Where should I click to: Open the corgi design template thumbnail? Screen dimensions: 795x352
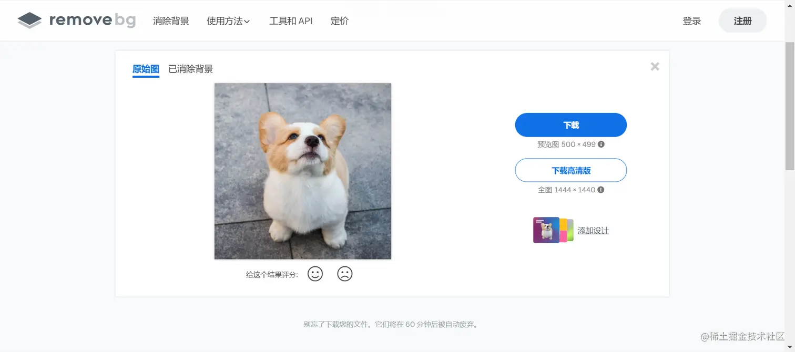tap(553, 230)
